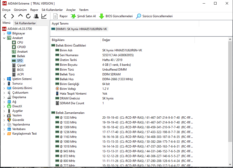The image size is (233, 168).
Task: Click the green BIOS Güncellemeleri download arrow
Action: click(102, 16)
